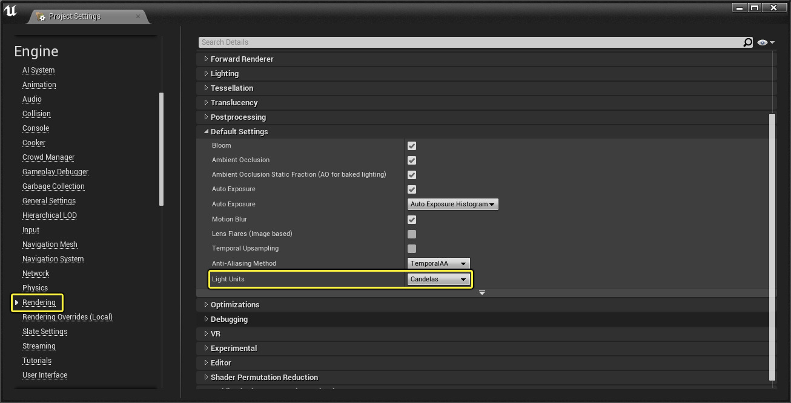Image resolution: width=791 pixels, height=403 pixels.
Task: Open the Light Units dropdown showing Candelas
Action: [439, 279]
